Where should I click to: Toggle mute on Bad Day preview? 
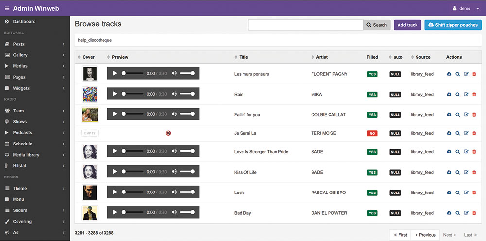174,212
